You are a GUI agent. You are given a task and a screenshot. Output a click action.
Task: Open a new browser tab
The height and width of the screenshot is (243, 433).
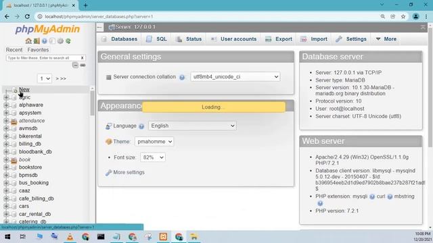tap(85, 5)
